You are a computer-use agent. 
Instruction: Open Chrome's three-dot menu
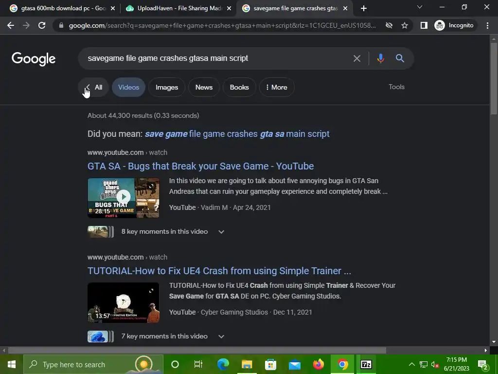click(487, 25)
